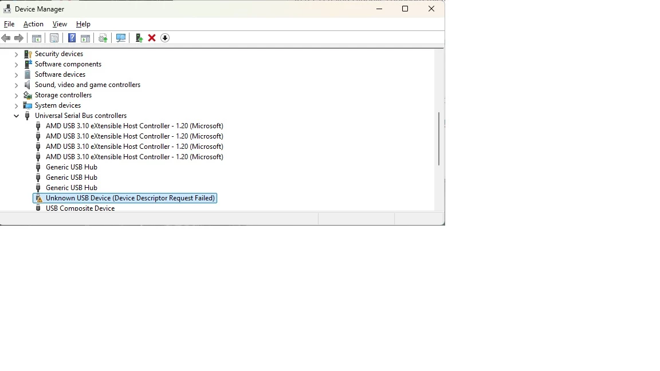This screenshot has height=371, width=660.
Task: Open the Help menu
Action: pos(83,24)
